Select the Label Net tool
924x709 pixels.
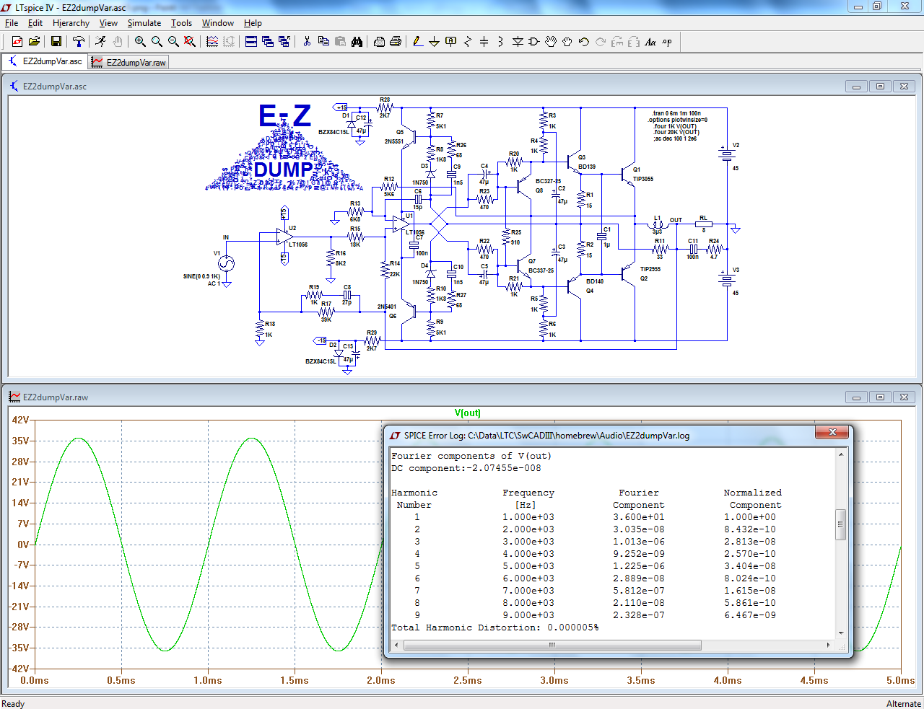click(451, 42)
